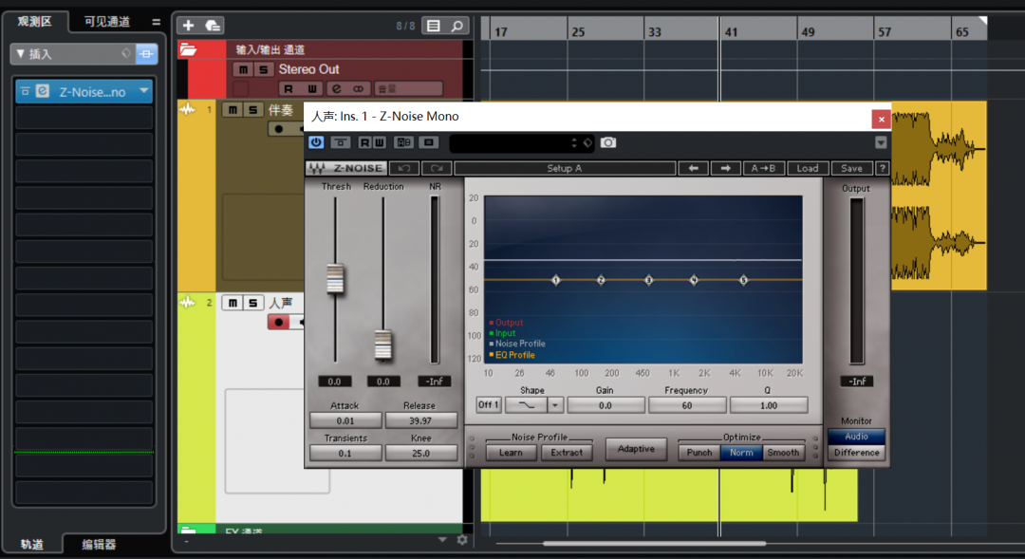Toggle EQ band Off 1 button
Viewport: 1025px width, 559px height.
[x=489, y=404]
